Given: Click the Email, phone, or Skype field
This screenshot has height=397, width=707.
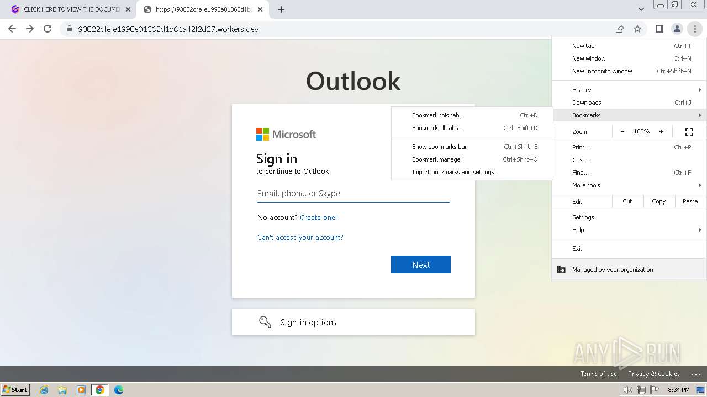Looking at the screenshot, I should coord(353,194).
